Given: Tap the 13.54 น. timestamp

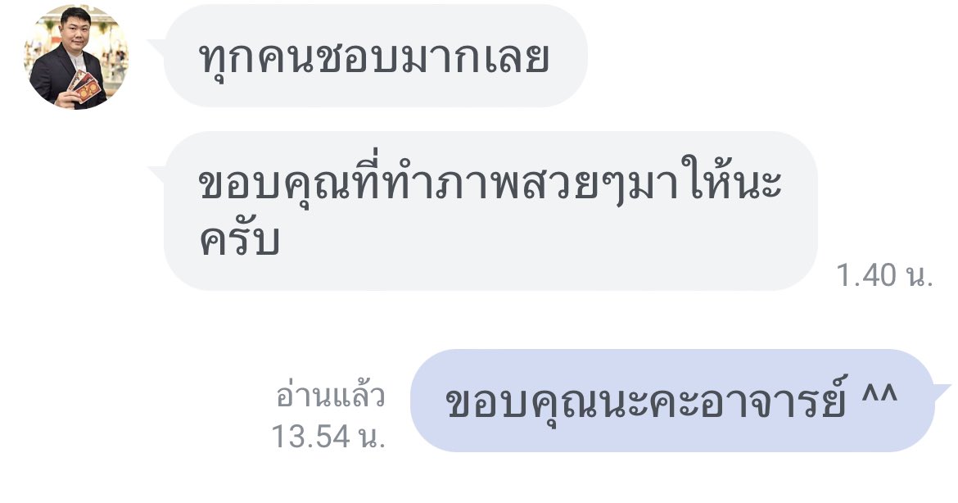Looking at the screenshot, I should (x=328, y=437).
